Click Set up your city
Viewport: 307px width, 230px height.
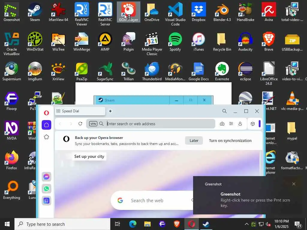tap(89, 156)
